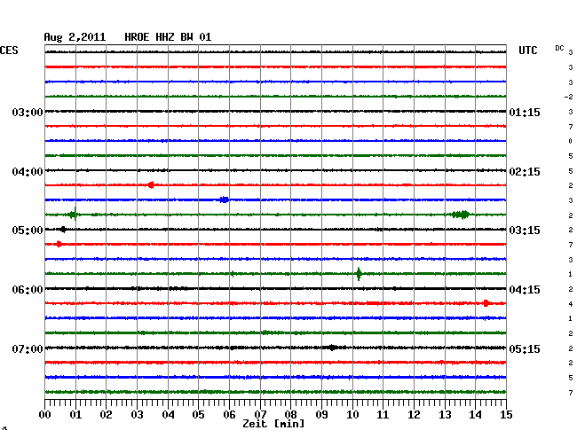The height and width of the screenshot is (438, 577).
Task: Click bottom axis minute label '11'
Action: click(x=383, y=415)
